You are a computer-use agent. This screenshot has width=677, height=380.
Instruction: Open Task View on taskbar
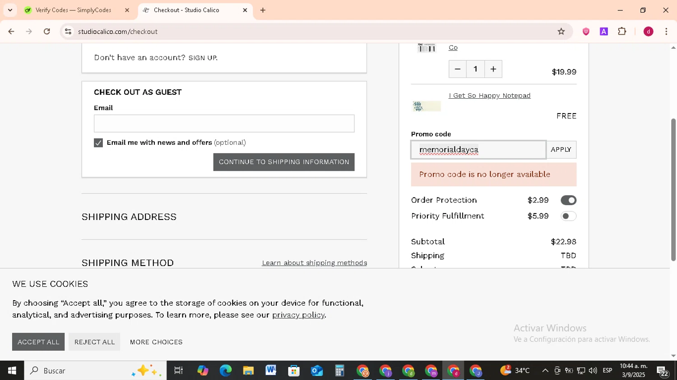point(179,371)
